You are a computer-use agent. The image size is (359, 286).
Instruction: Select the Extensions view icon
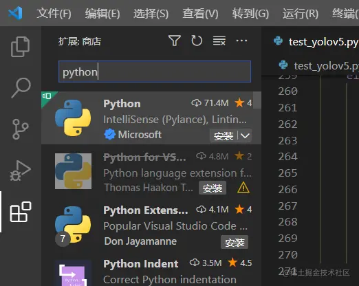pyautogui.click(x=21, y=212)
